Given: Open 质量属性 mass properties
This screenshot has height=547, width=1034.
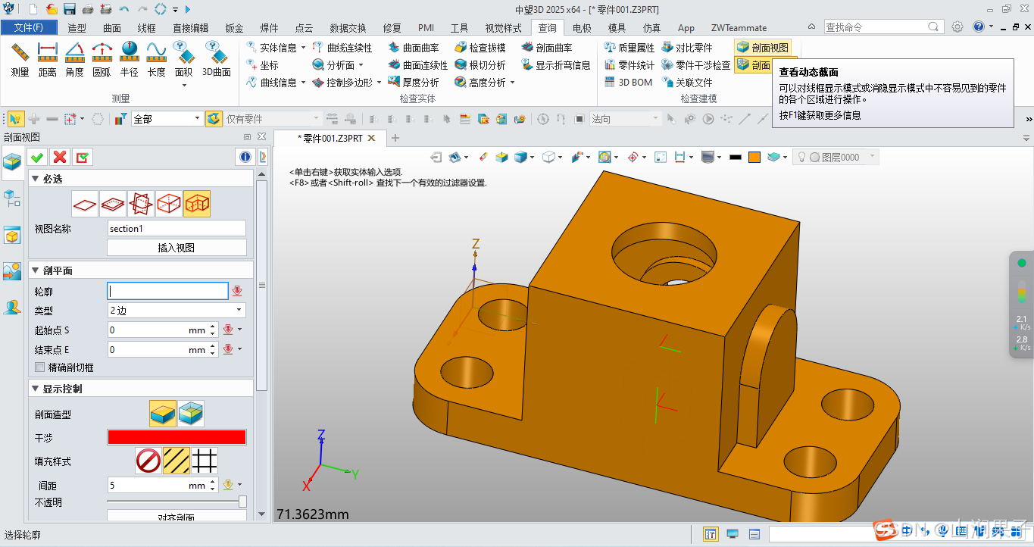Looking at the screenshot, I should (x=629, y=48).
